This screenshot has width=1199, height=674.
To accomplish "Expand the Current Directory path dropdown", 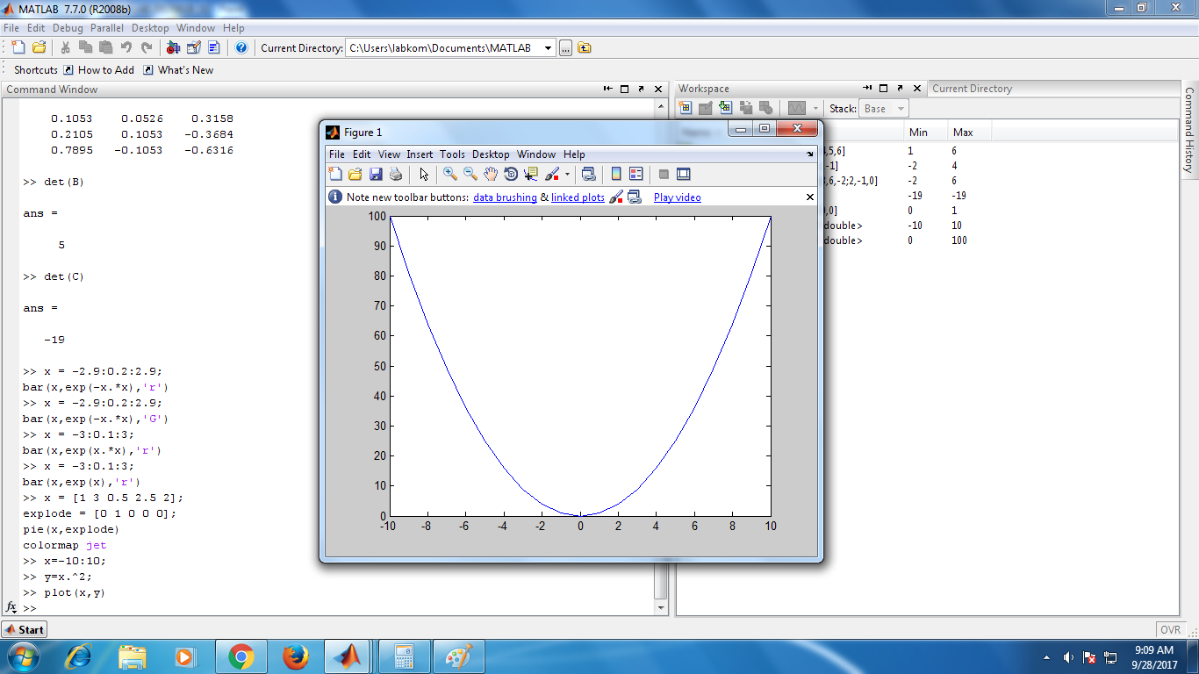I will [548, 47].
